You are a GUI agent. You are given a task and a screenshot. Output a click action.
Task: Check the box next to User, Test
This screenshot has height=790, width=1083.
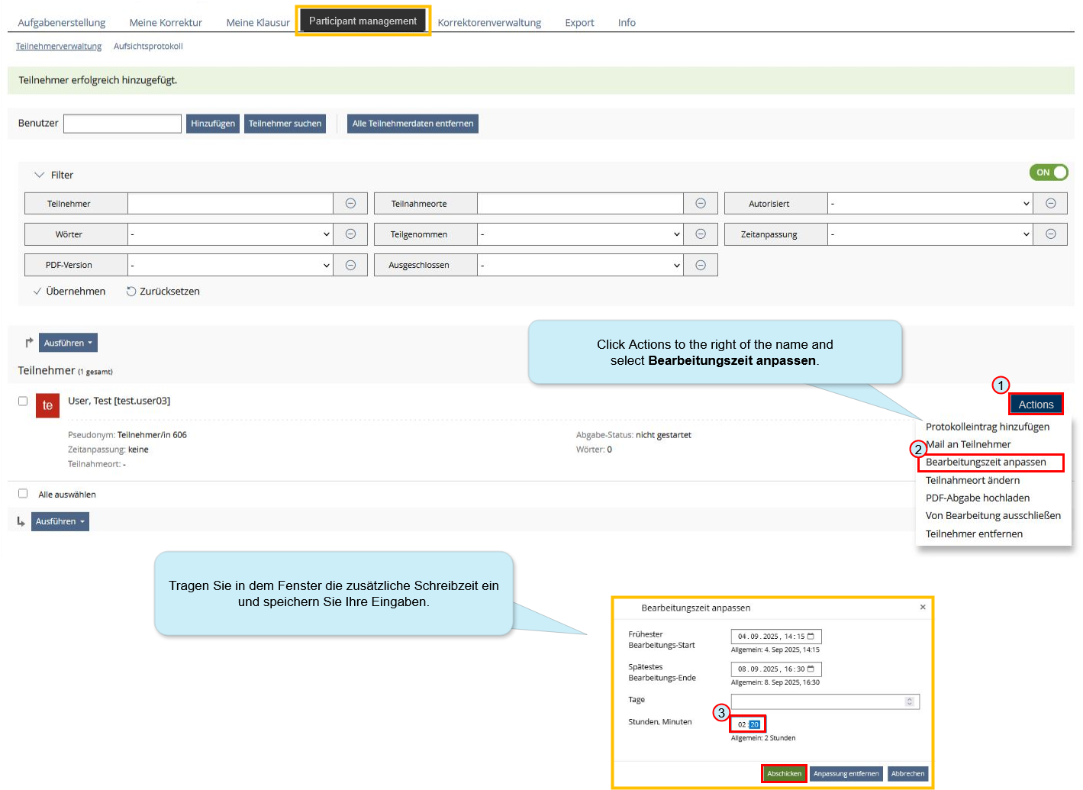(x=23, y=401)
